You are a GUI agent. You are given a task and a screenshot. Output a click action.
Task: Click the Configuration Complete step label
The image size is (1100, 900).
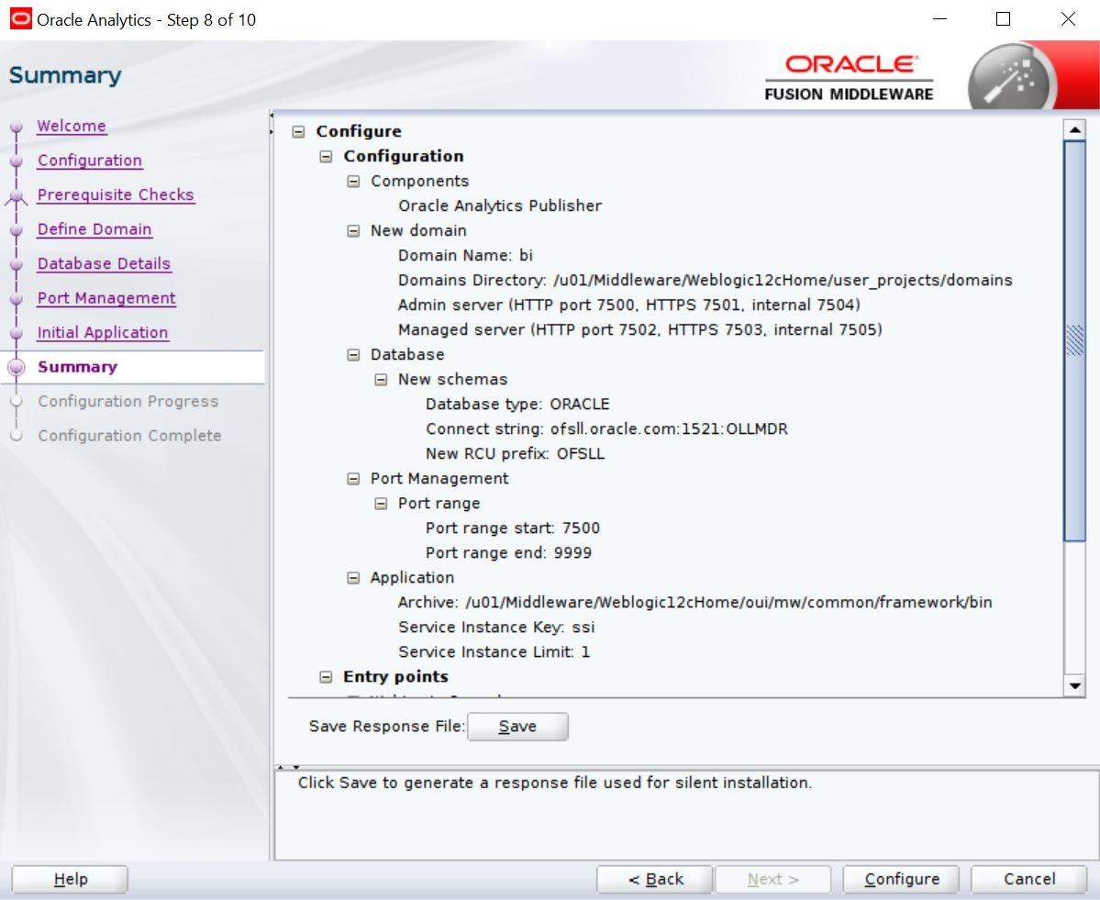tap(129, 436)
